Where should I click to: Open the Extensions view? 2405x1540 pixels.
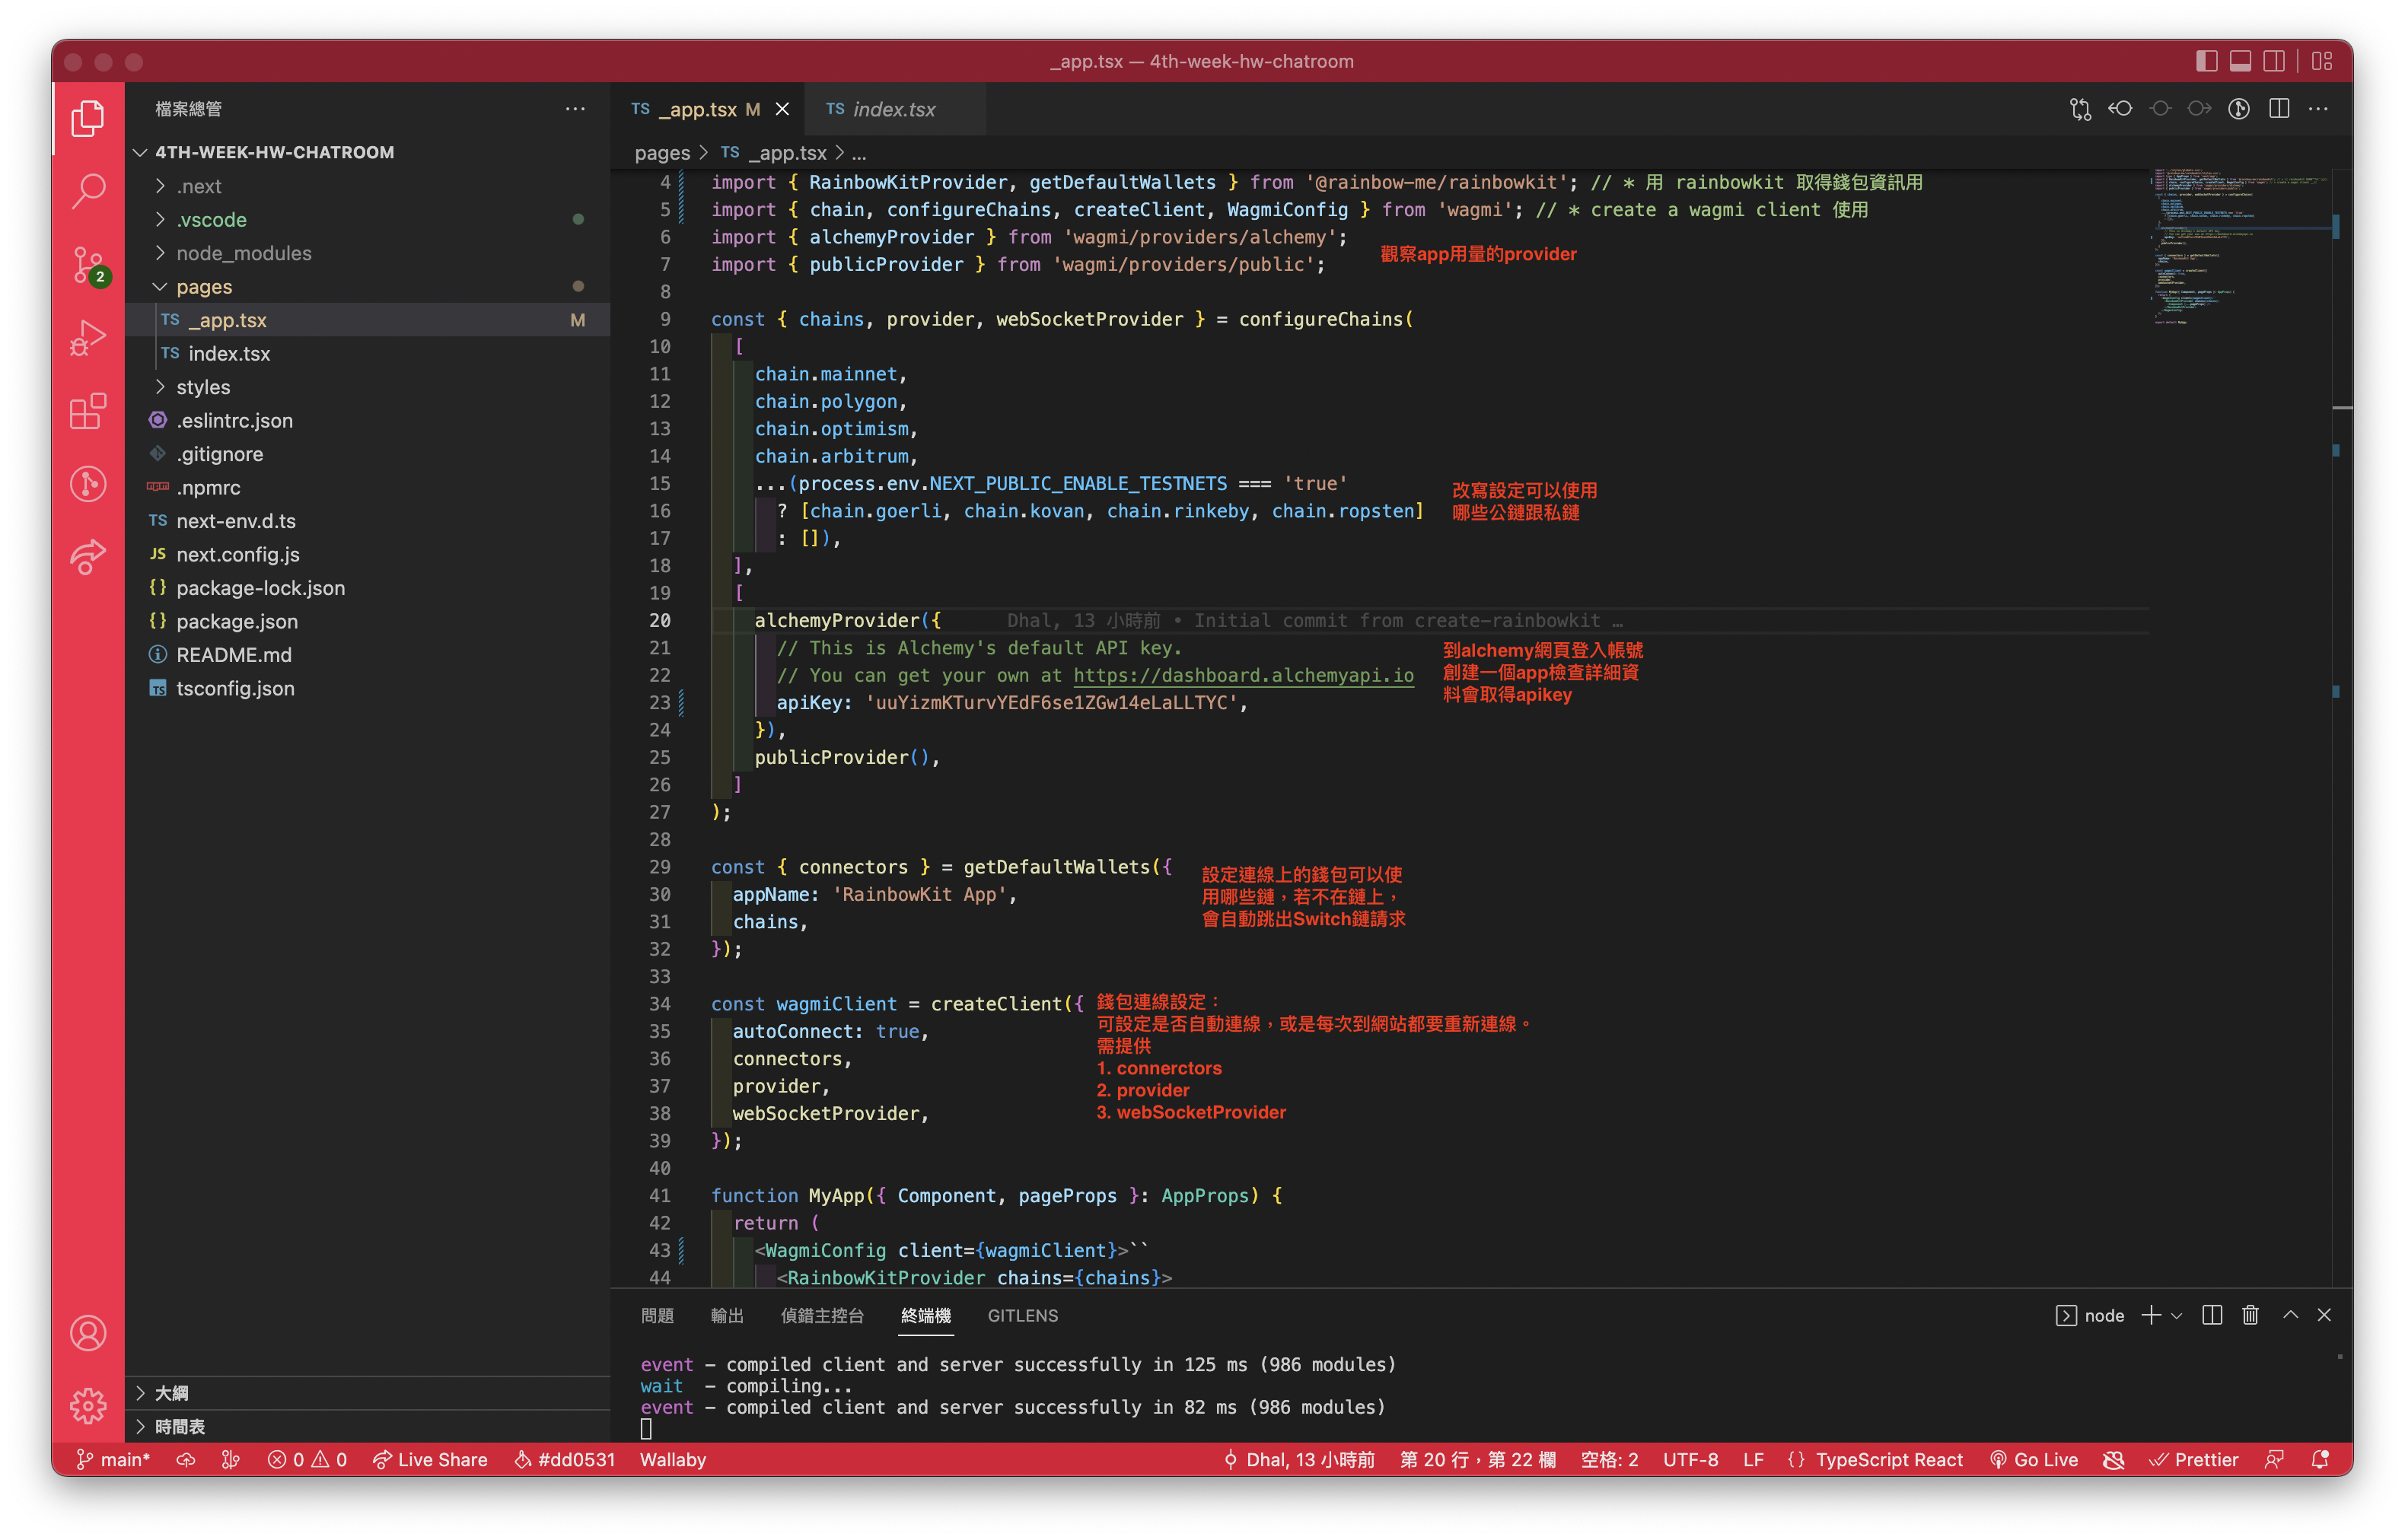(88, 411)
